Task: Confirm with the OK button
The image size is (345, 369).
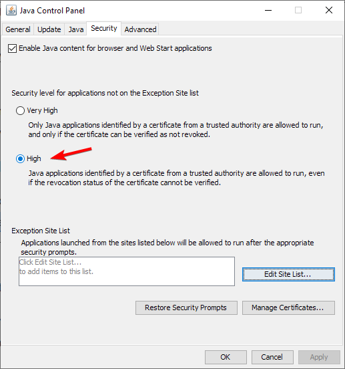Action: pos(226,357)
